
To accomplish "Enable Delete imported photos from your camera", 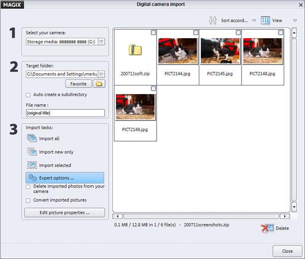I will [x=28, y=187].
